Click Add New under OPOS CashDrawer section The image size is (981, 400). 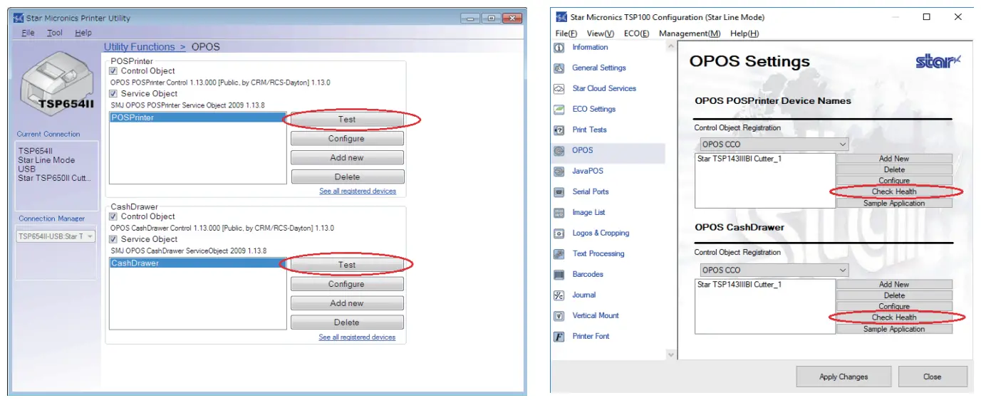pos(894,285)
